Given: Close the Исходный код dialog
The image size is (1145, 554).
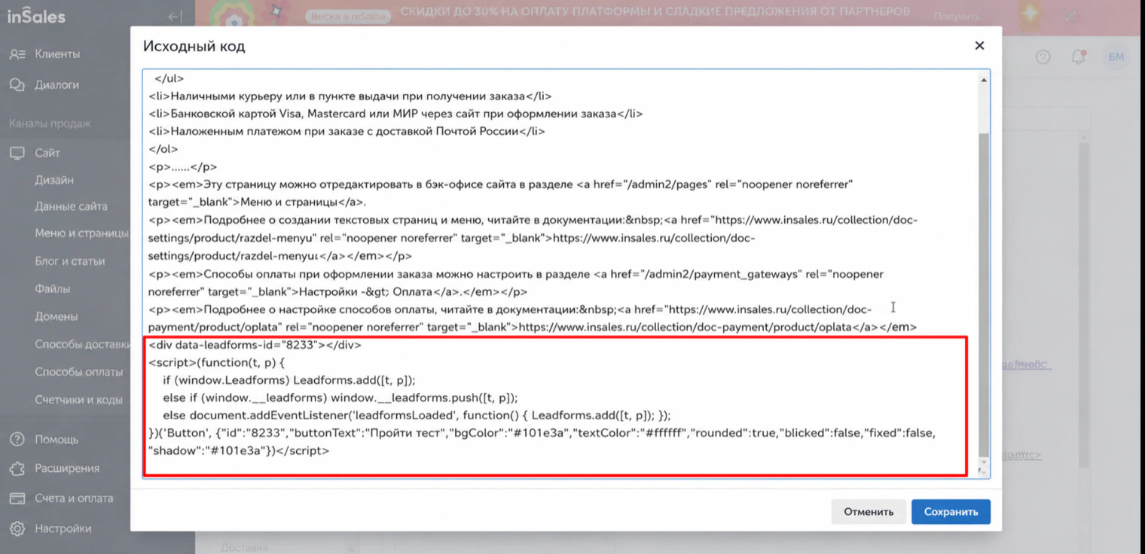Looking at the screenshot, I should (979, 46).
